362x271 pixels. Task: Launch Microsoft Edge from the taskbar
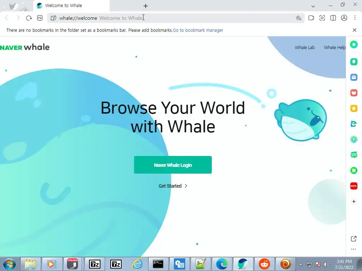pyautogui.click(x=222, y=264)
